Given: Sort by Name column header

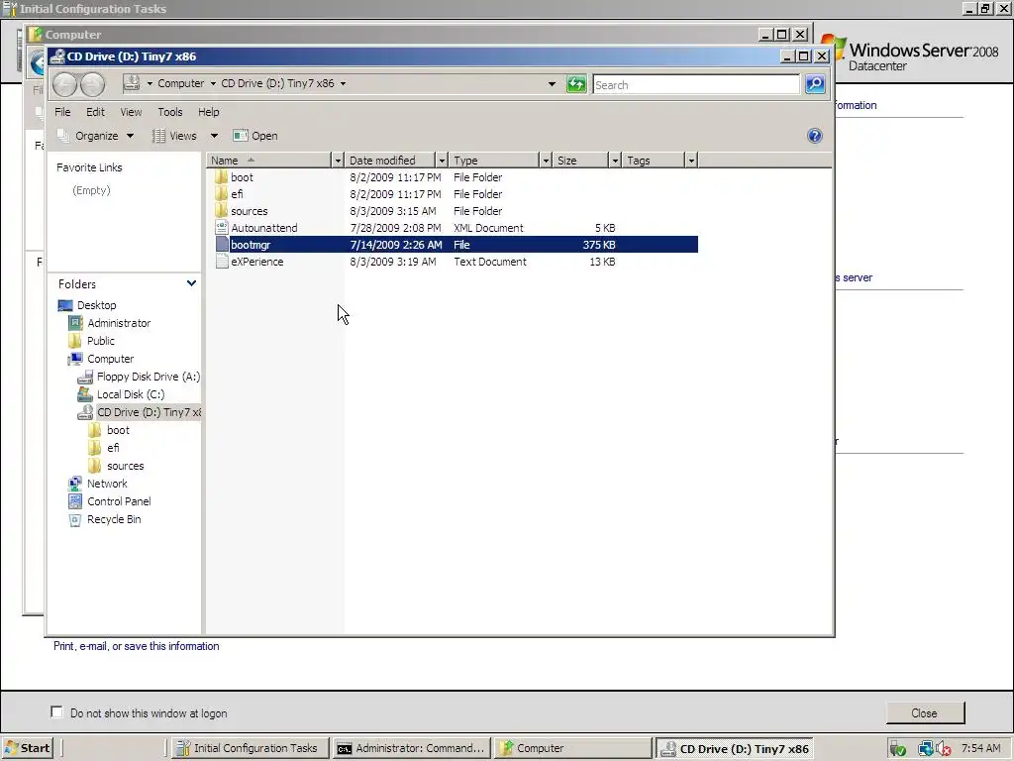Looking at the screenshot, I should point(269,161).
